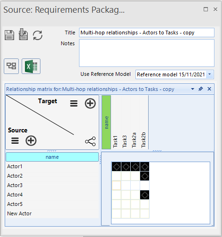Pin the relationship matrix panel
Screen dimensions: 222x237
tap(201, 89)
